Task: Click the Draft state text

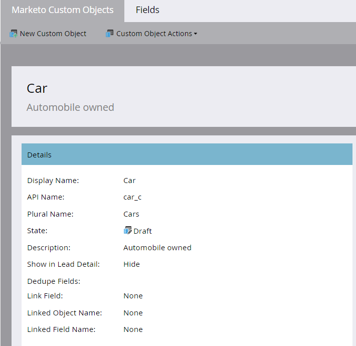Action: (142, 231)
